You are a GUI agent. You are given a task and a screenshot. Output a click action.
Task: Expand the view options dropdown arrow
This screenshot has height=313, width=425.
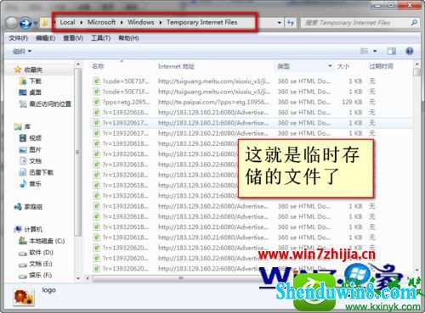point(375,51)
